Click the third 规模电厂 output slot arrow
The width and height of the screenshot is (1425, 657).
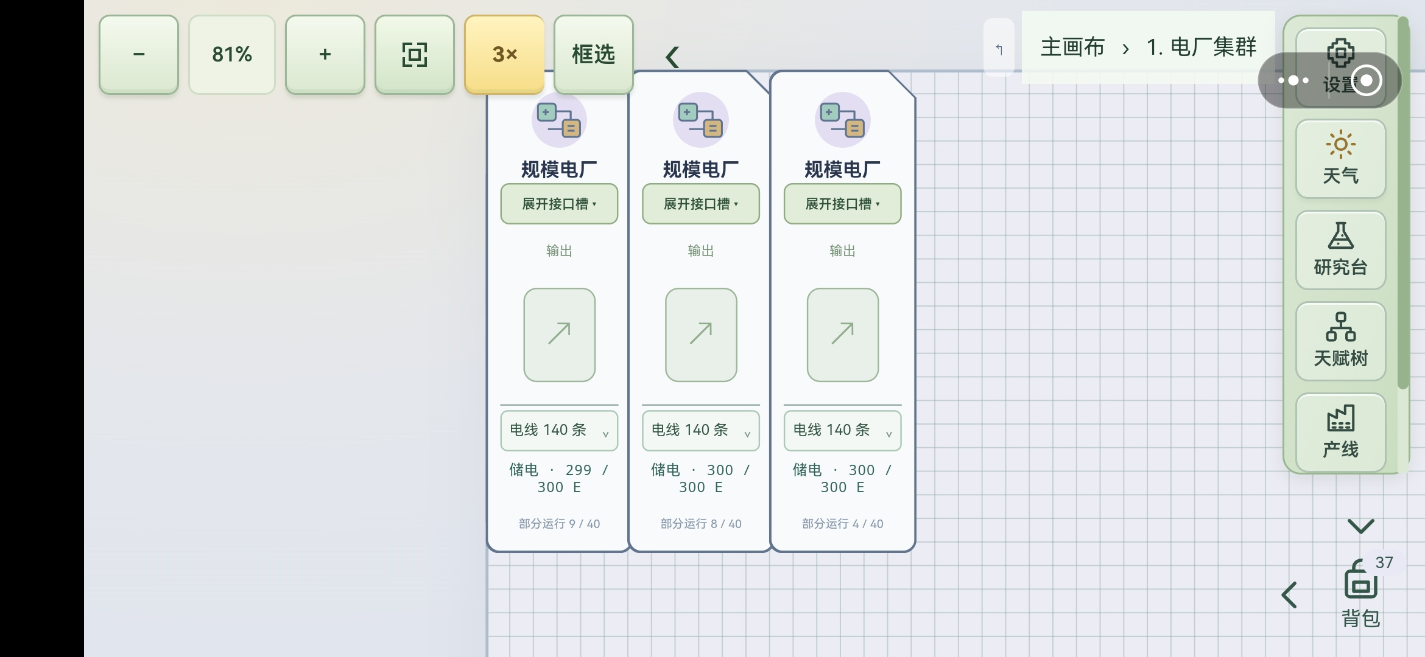click(843, 335)
